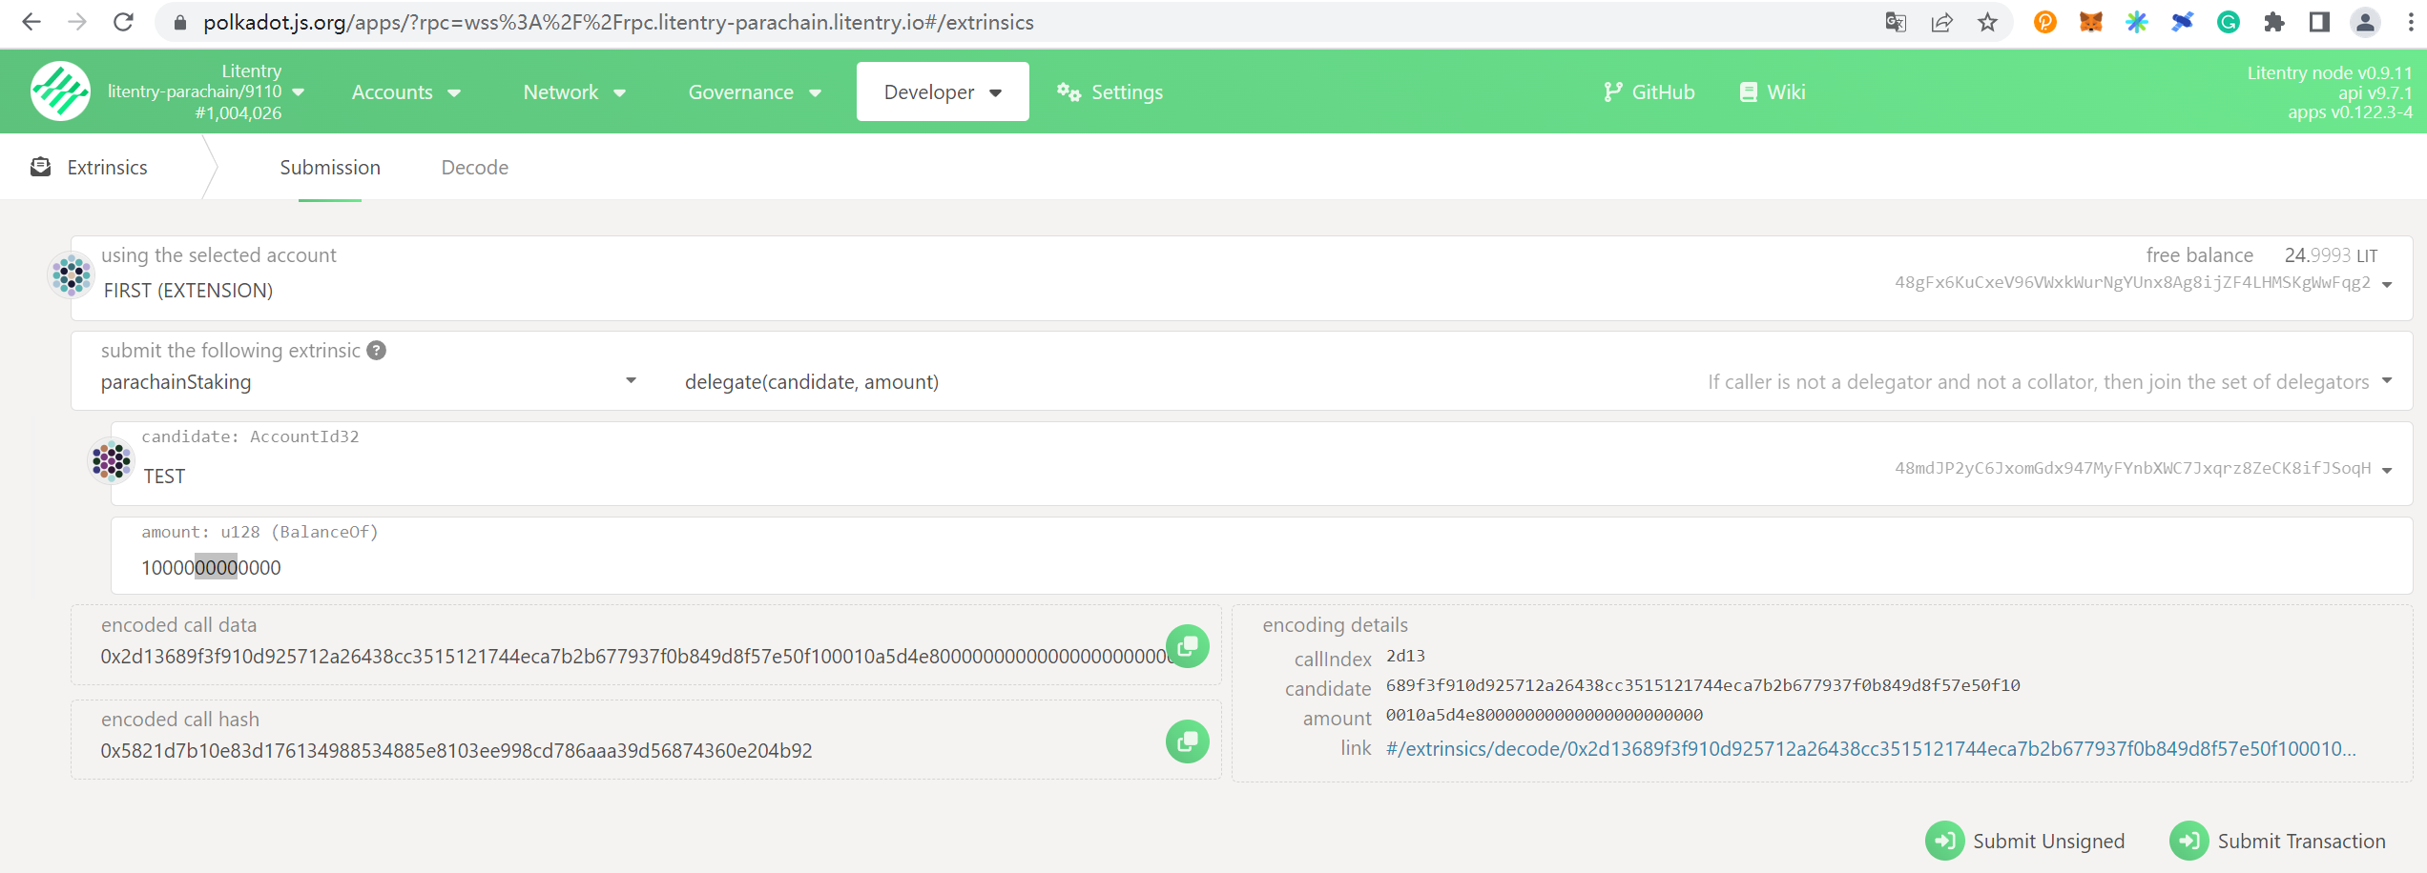Click the FIRST account identicon
The image size is (2427, 873).
pyautogui.click(x=72, y=276)
